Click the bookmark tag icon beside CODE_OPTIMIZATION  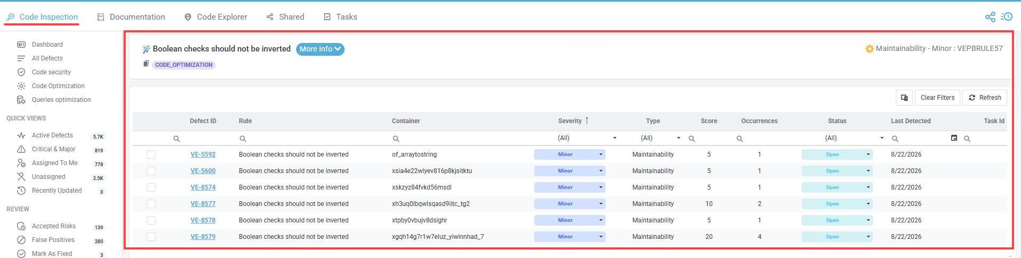click(x=146, y=64)
